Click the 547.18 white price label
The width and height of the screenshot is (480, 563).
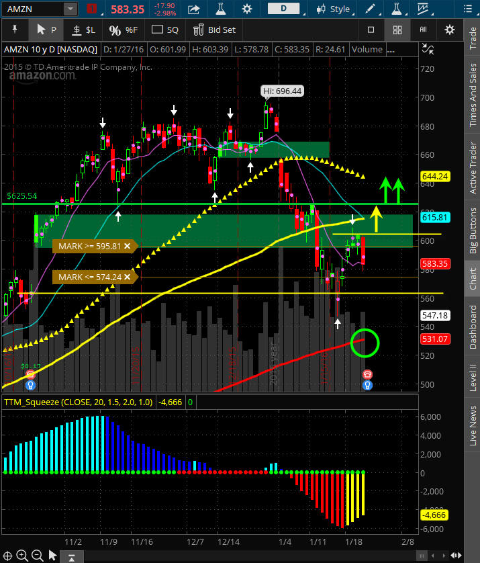point(435,316)
